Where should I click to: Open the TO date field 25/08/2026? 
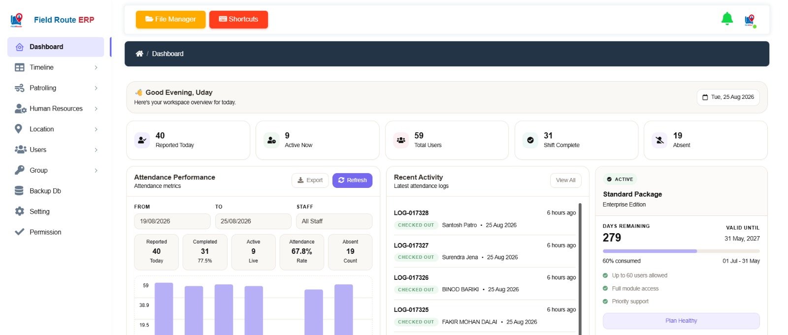coord(253,221)
